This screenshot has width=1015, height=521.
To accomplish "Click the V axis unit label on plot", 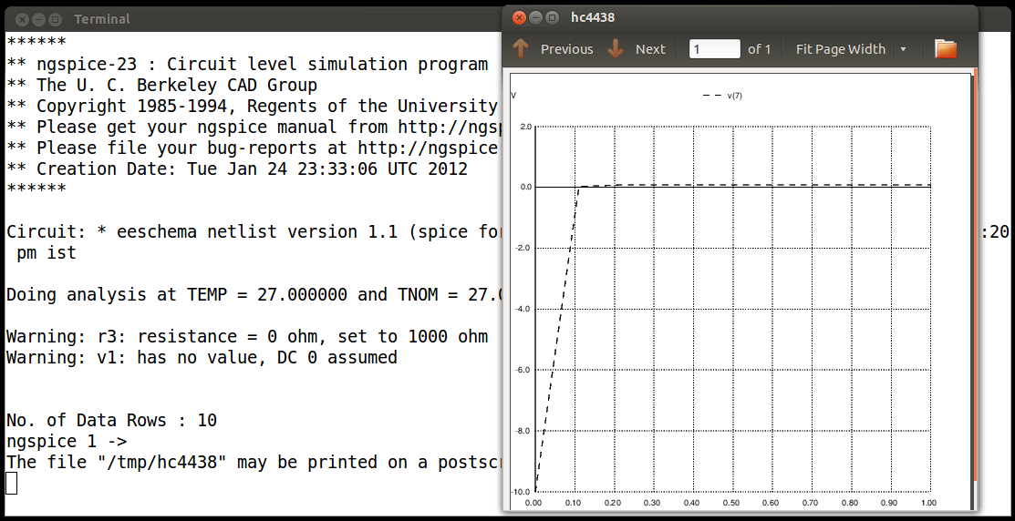I will 514,95.
